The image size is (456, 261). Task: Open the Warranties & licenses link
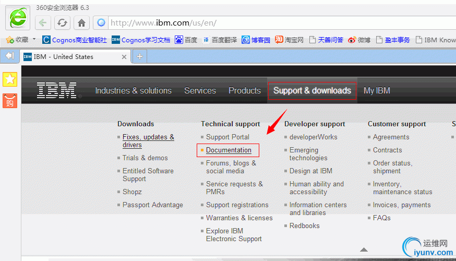[x=239, y=218]
